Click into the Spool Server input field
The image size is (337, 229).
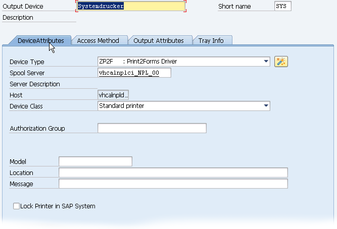134,73
